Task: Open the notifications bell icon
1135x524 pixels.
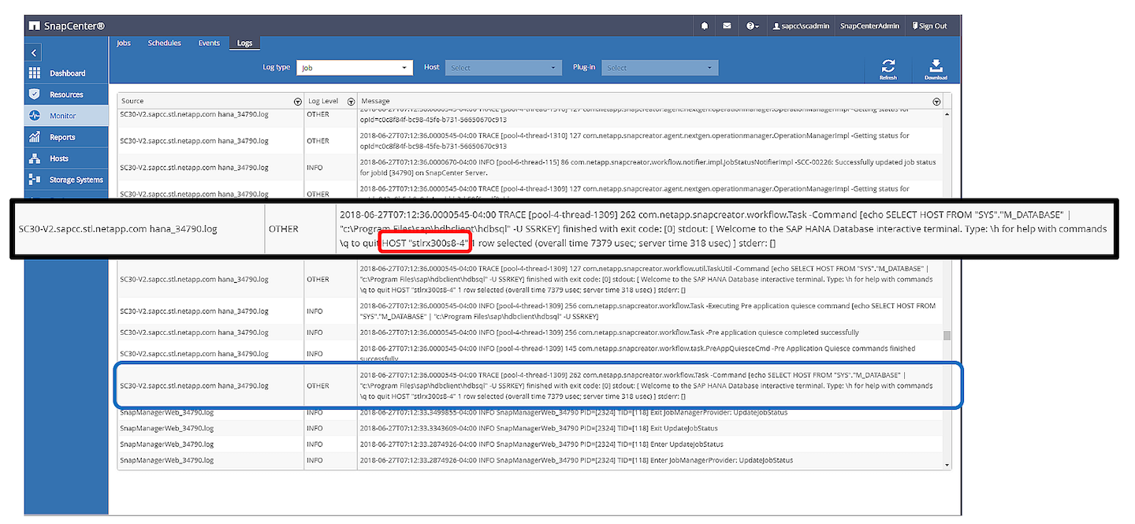Action: [705, 26]
